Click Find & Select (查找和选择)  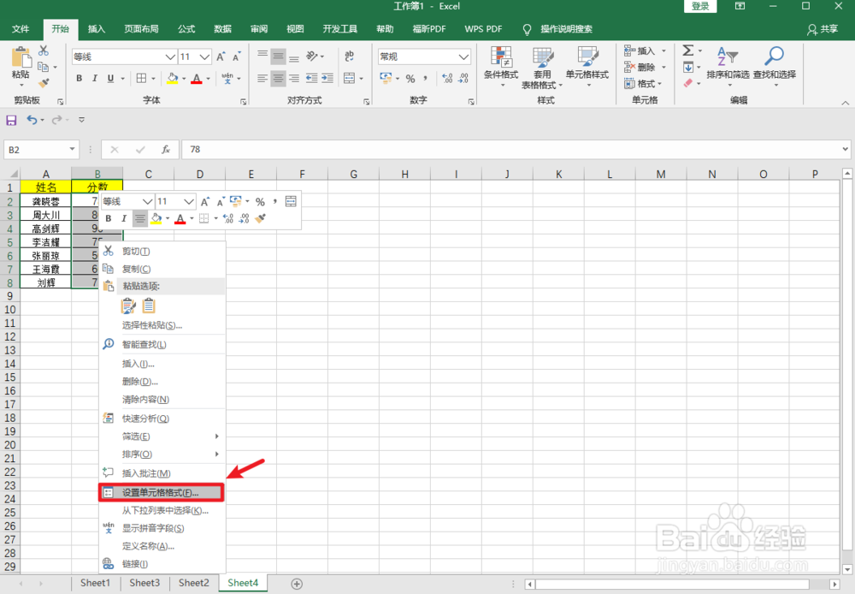pos(774,68)
